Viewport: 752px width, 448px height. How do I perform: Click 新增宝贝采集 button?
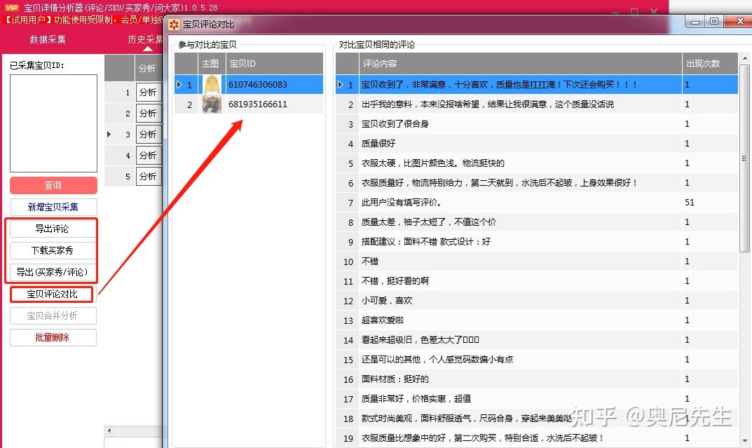[x=53, y=208]
